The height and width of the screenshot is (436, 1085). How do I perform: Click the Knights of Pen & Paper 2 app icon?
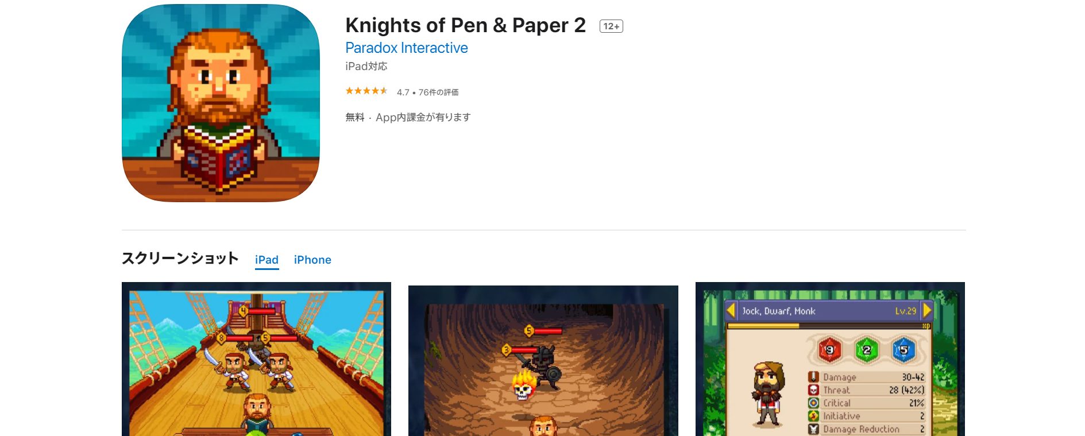[x=221, y=103]
